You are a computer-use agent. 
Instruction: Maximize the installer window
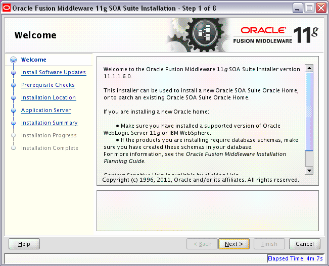pos(309,9)
